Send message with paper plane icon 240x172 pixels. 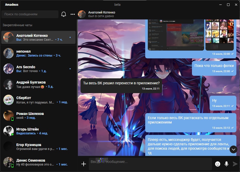pyautogui.click(x=235, y=164)
